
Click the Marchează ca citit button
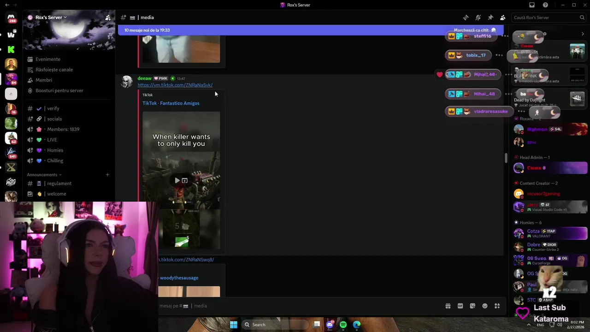[475, 30]
